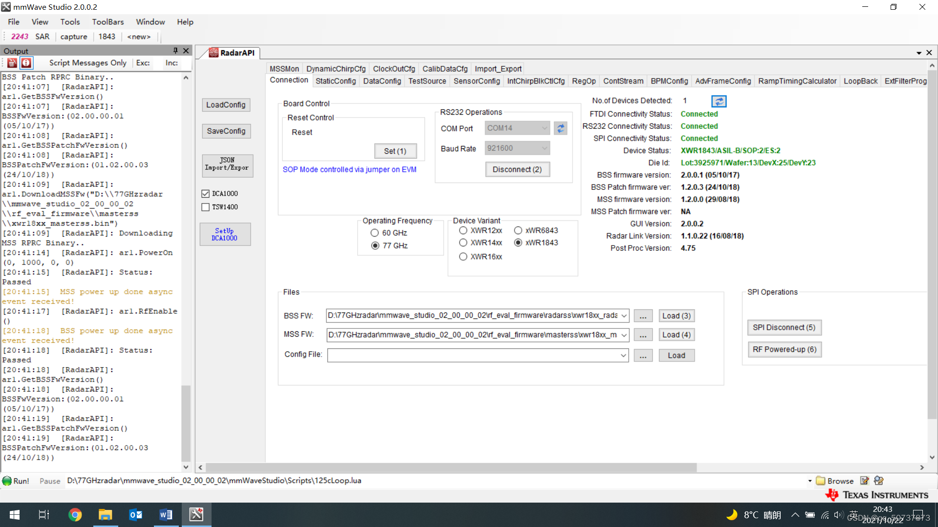Select the 60 GHz operating frequency
Viewport: 938px width, 527px height.
(375, 233)
